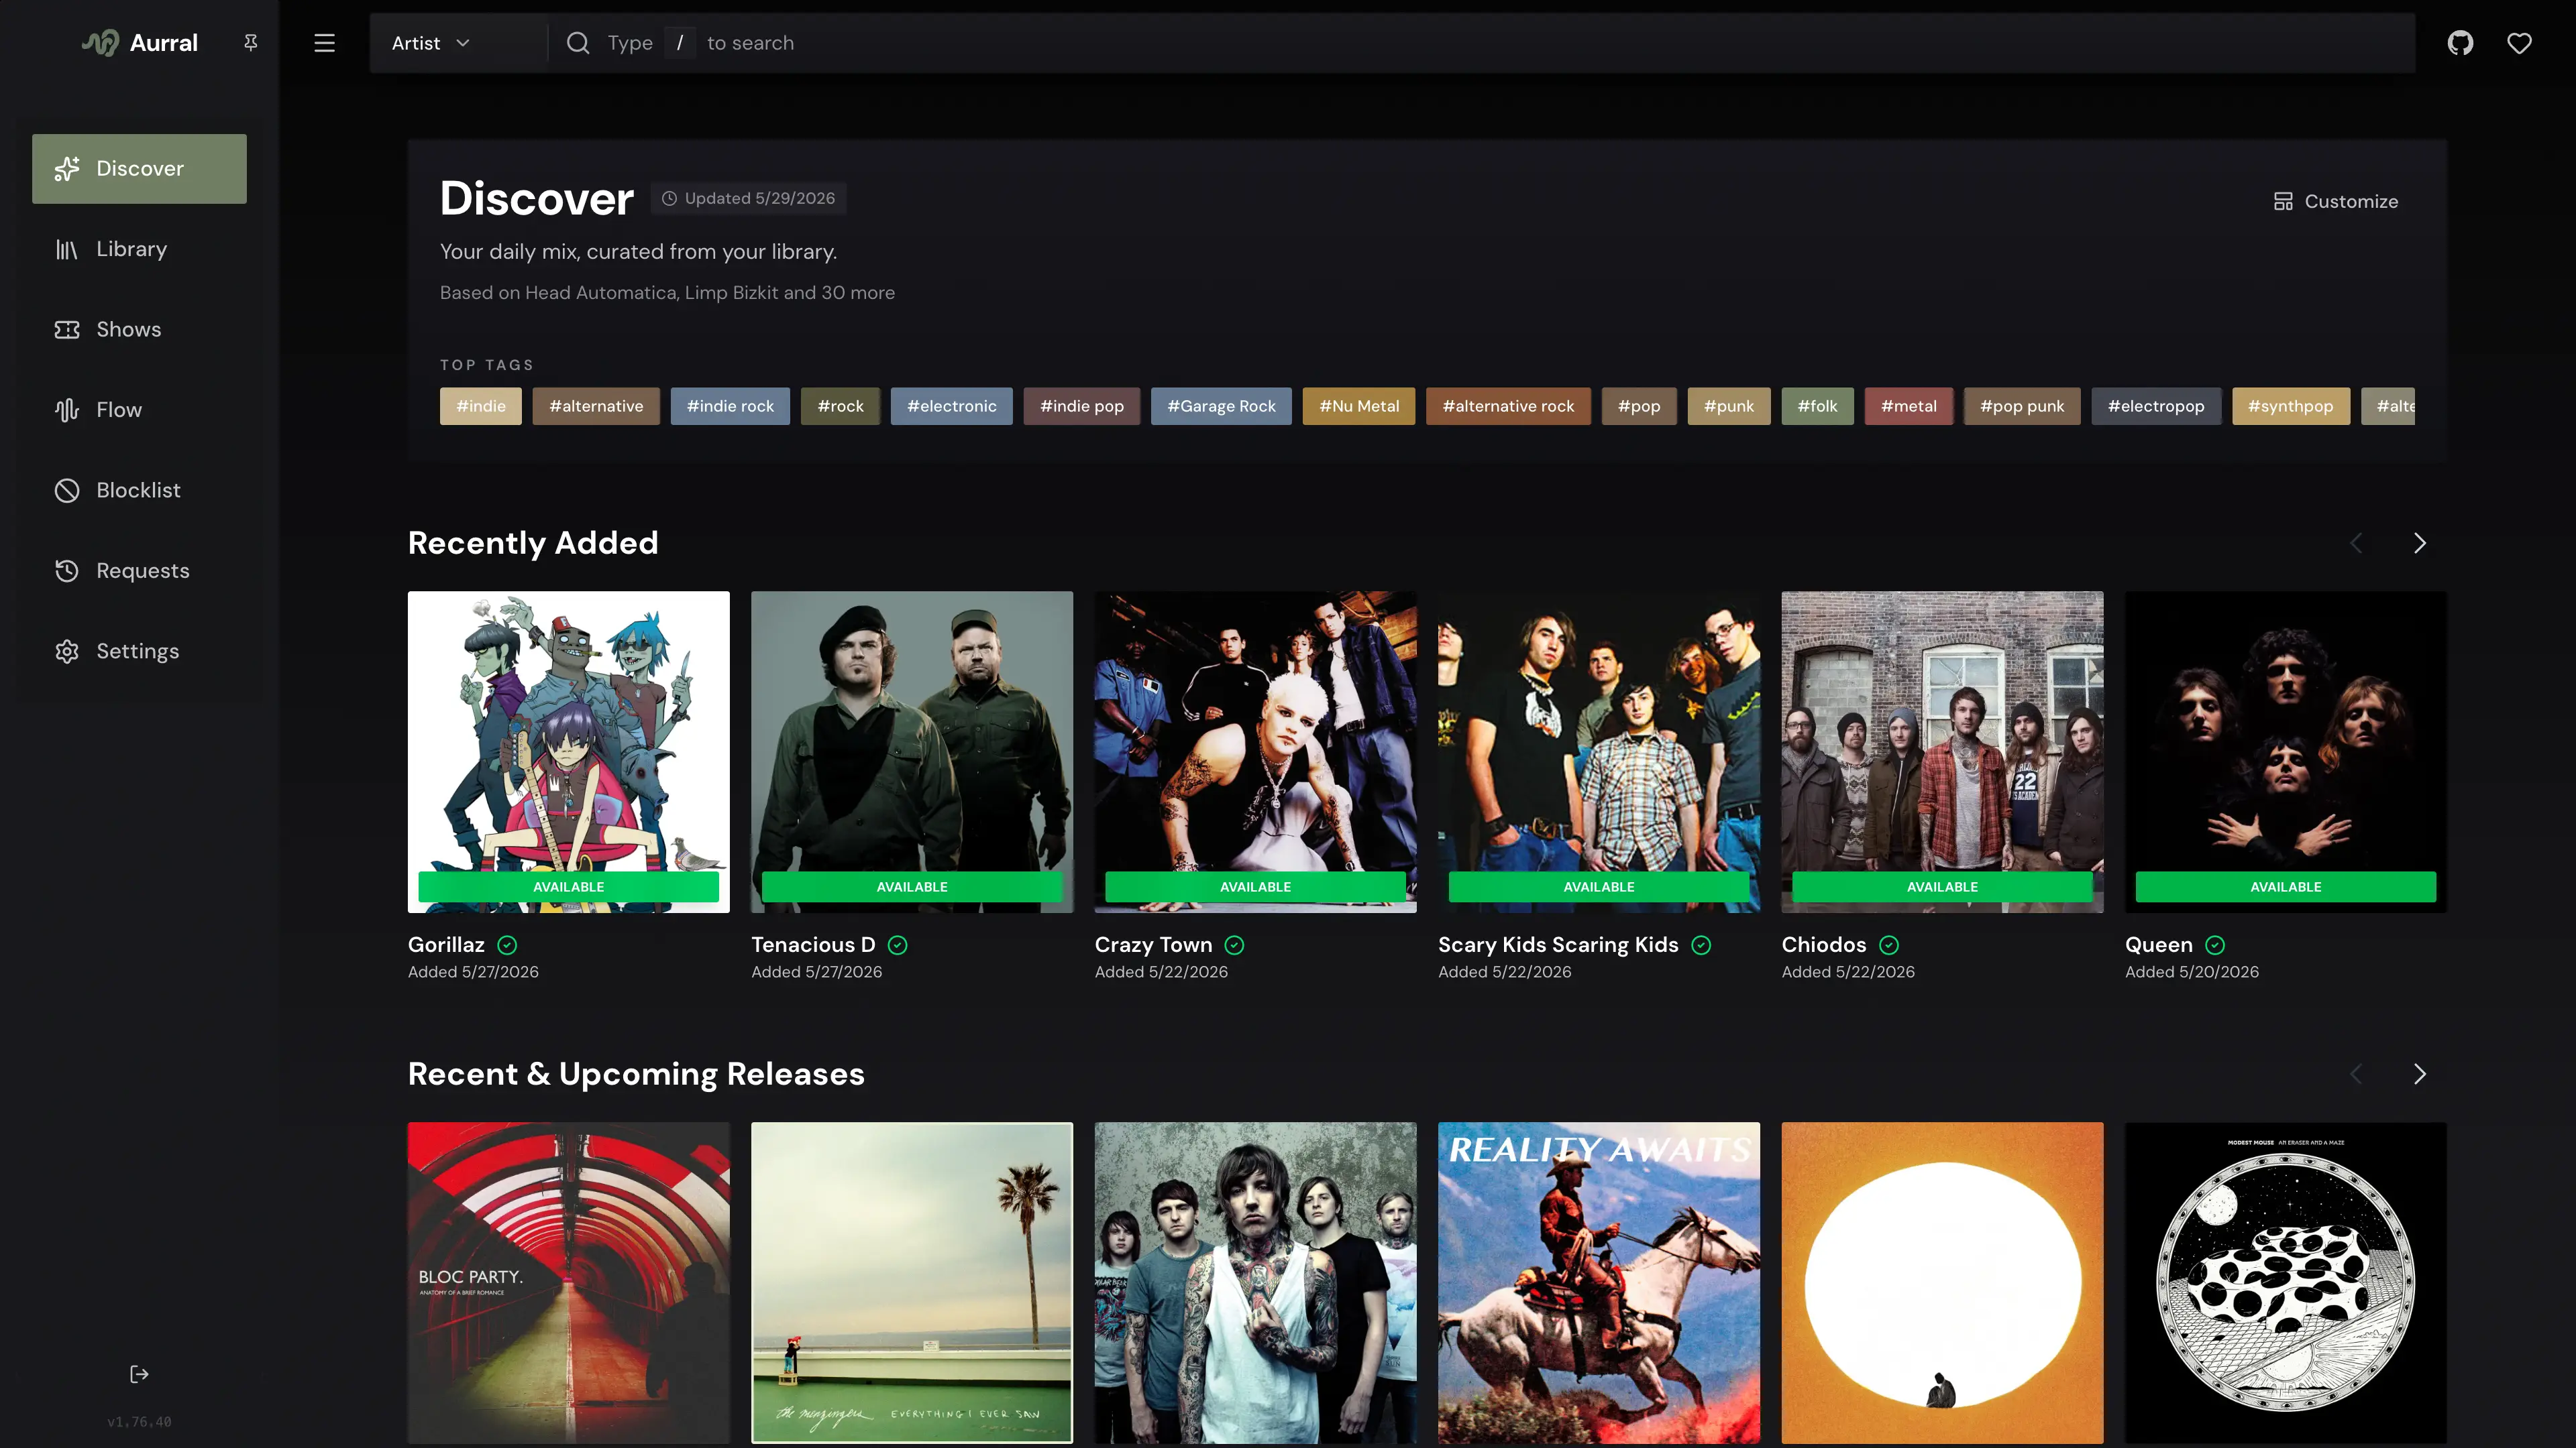Click the Tenacious D artist name
The height and width of the screenshot is (1448, 2576).
tap(813, 945)
